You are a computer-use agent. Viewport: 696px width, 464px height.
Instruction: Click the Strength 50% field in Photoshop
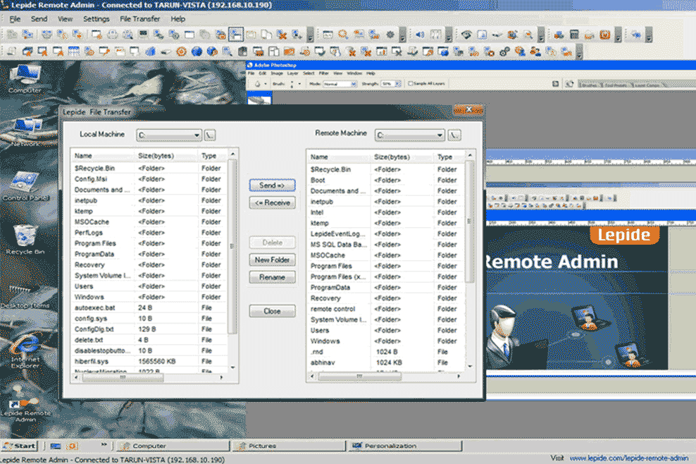click(x=387, y=83)
